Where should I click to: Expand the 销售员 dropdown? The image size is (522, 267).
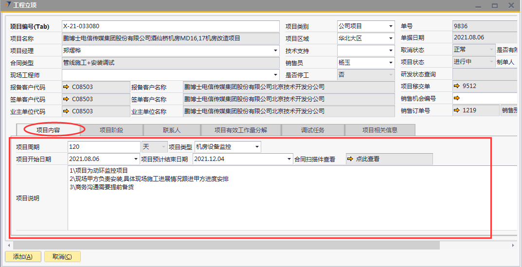tap(391, 63)
